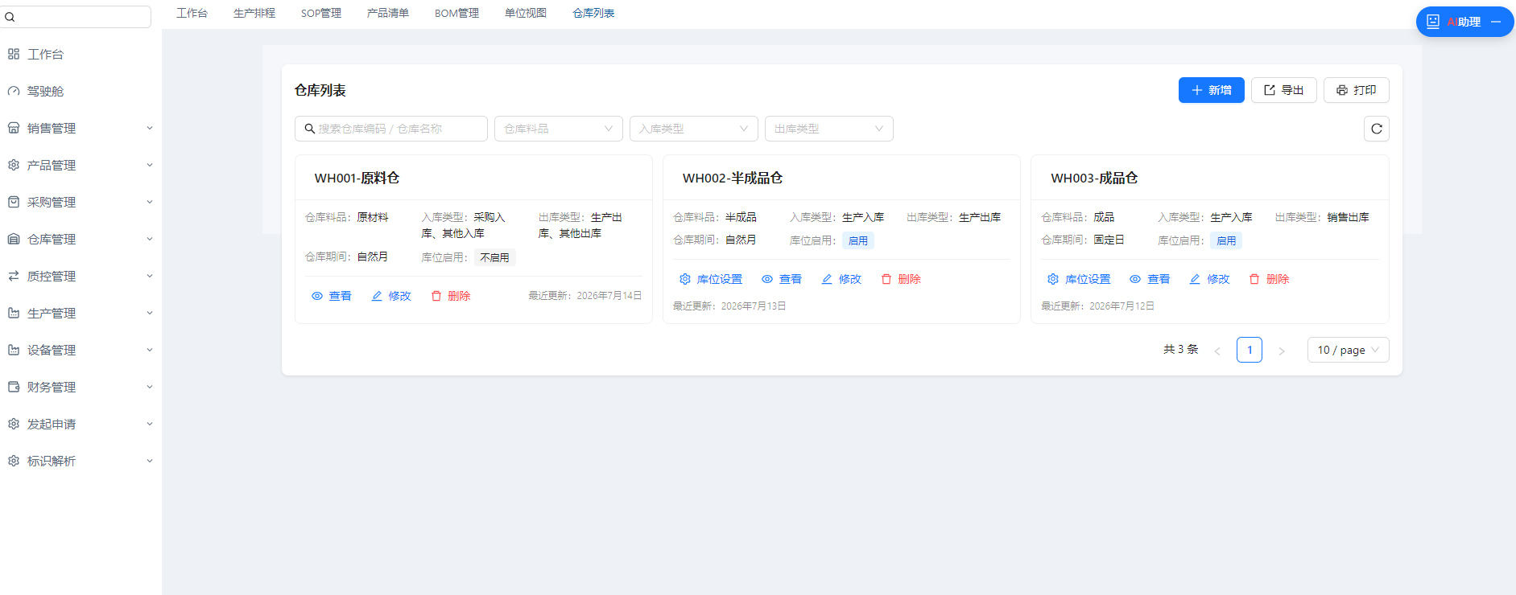This screenshot has width=1516, height=595.
Task: Click the search magnifier in sidebar search box
Action: point(10,17)
